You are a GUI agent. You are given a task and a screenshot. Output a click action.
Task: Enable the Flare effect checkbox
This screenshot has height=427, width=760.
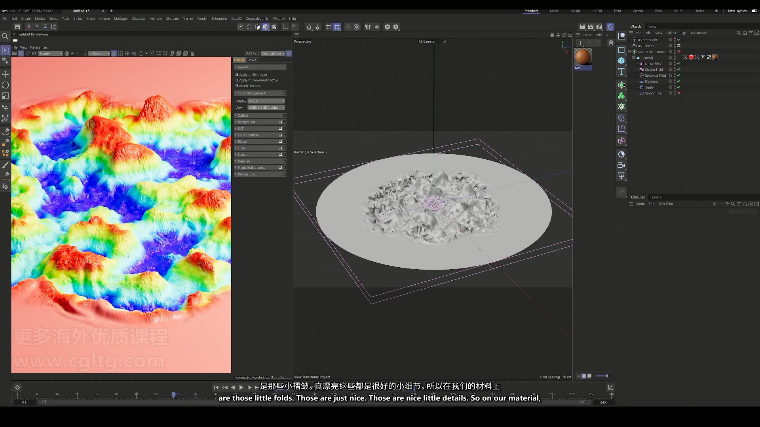(280, 148)
